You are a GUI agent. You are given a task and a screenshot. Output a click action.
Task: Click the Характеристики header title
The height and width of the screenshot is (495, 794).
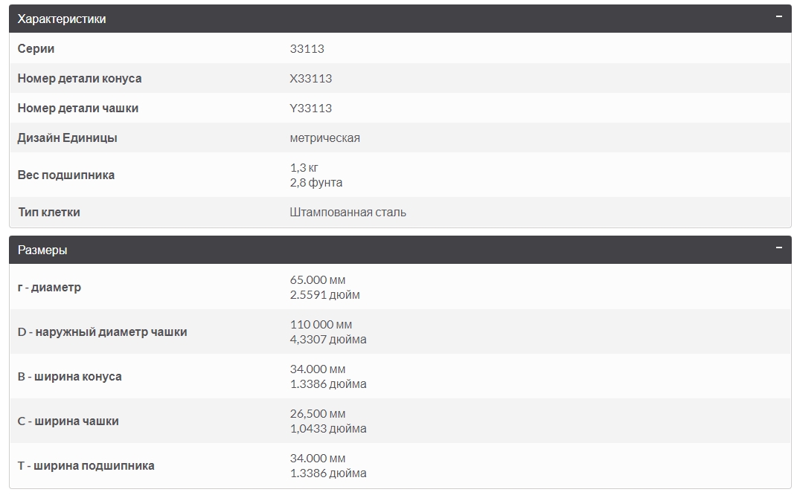[x=62, y=19]
